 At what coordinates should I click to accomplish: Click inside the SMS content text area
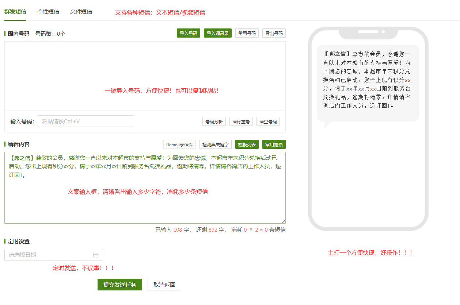click(145, 188)
